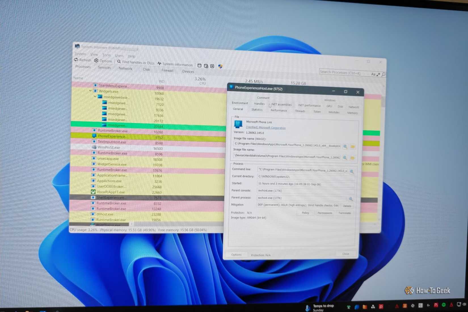Open Spotify from the taskbar
Viewport: 468px width, 312px height.
pyautogui.click(x=444, y=305)
